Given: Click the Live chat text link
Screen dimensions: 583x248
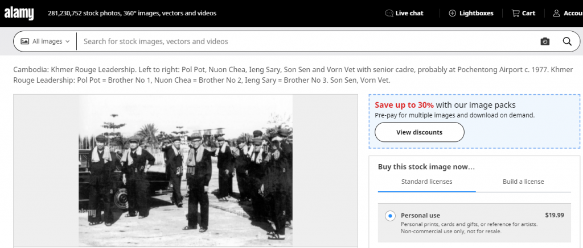Looking at the screenshot, I should pyautogui.click(x=409, y=13).
